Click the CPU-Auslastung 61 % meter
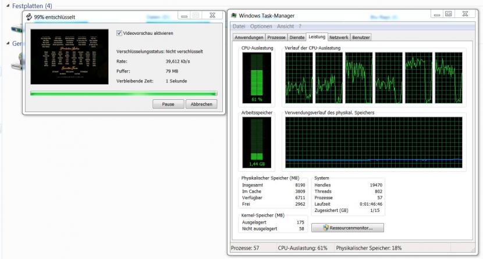 [257, 77]
